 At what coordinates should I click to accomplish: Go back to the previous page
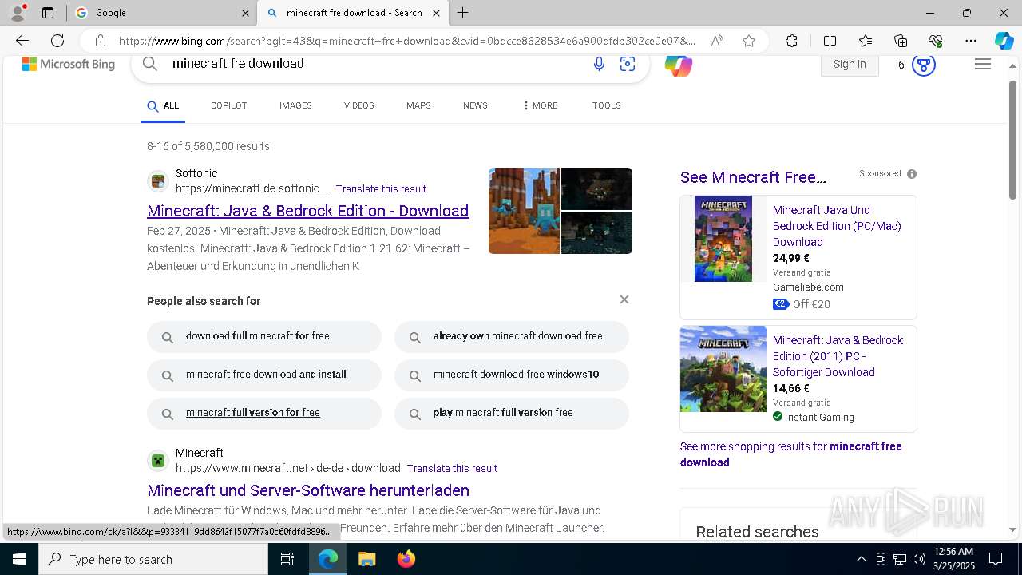click(x=22, y=41)
